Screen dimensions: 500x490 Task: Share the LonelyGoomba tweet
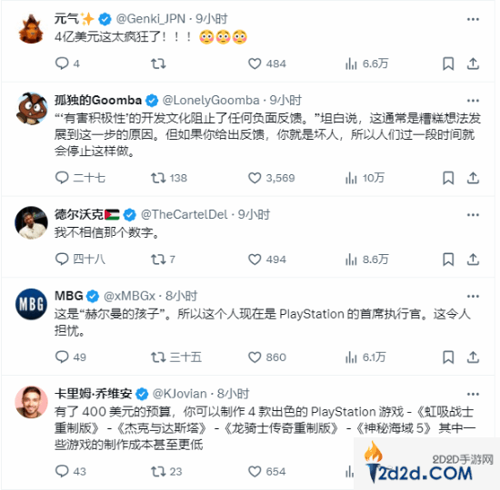pyautogui.click(x=473, y=178)
